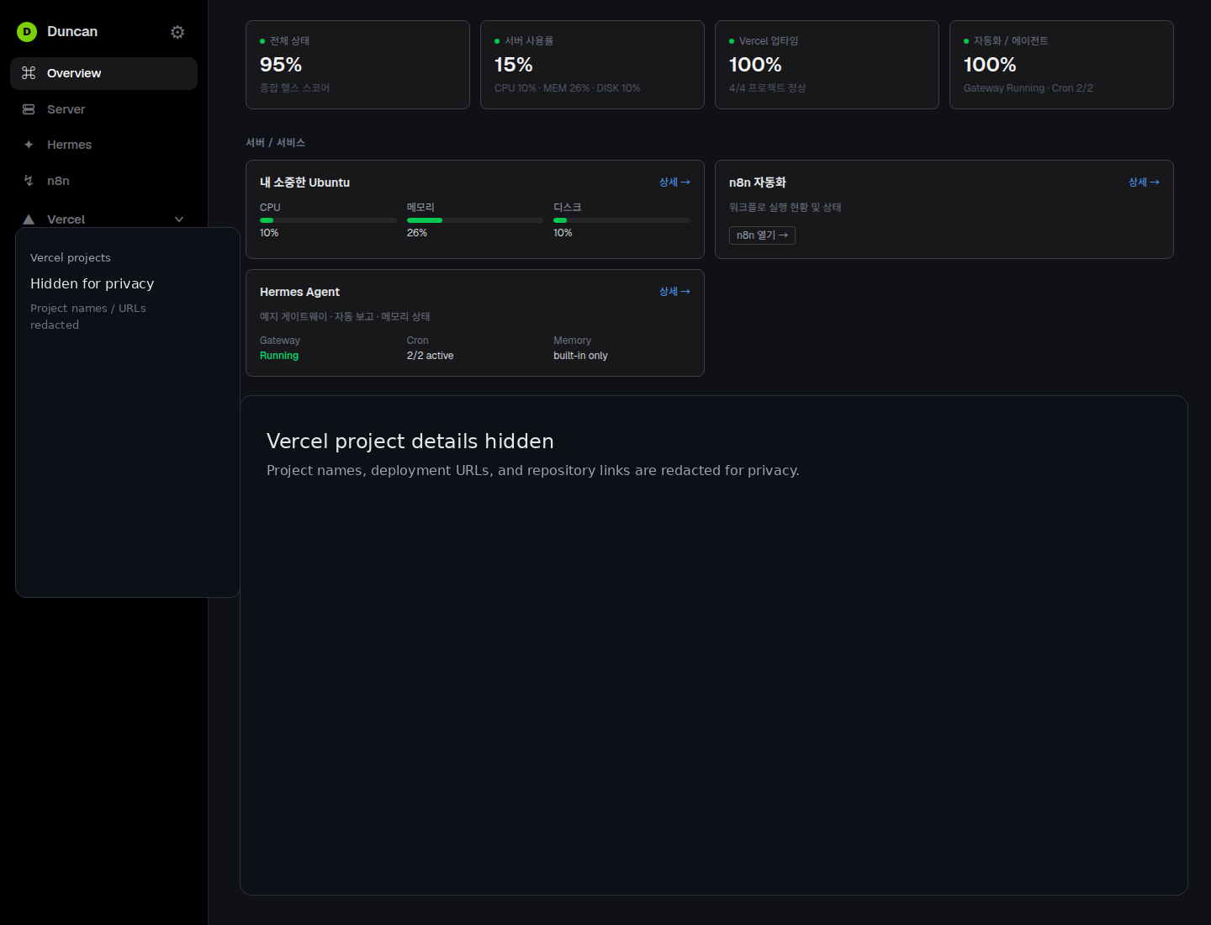The image size is (1211, 925).
Task: Open 상세 link on Ubuntu server card
Action: coord(674,182)
